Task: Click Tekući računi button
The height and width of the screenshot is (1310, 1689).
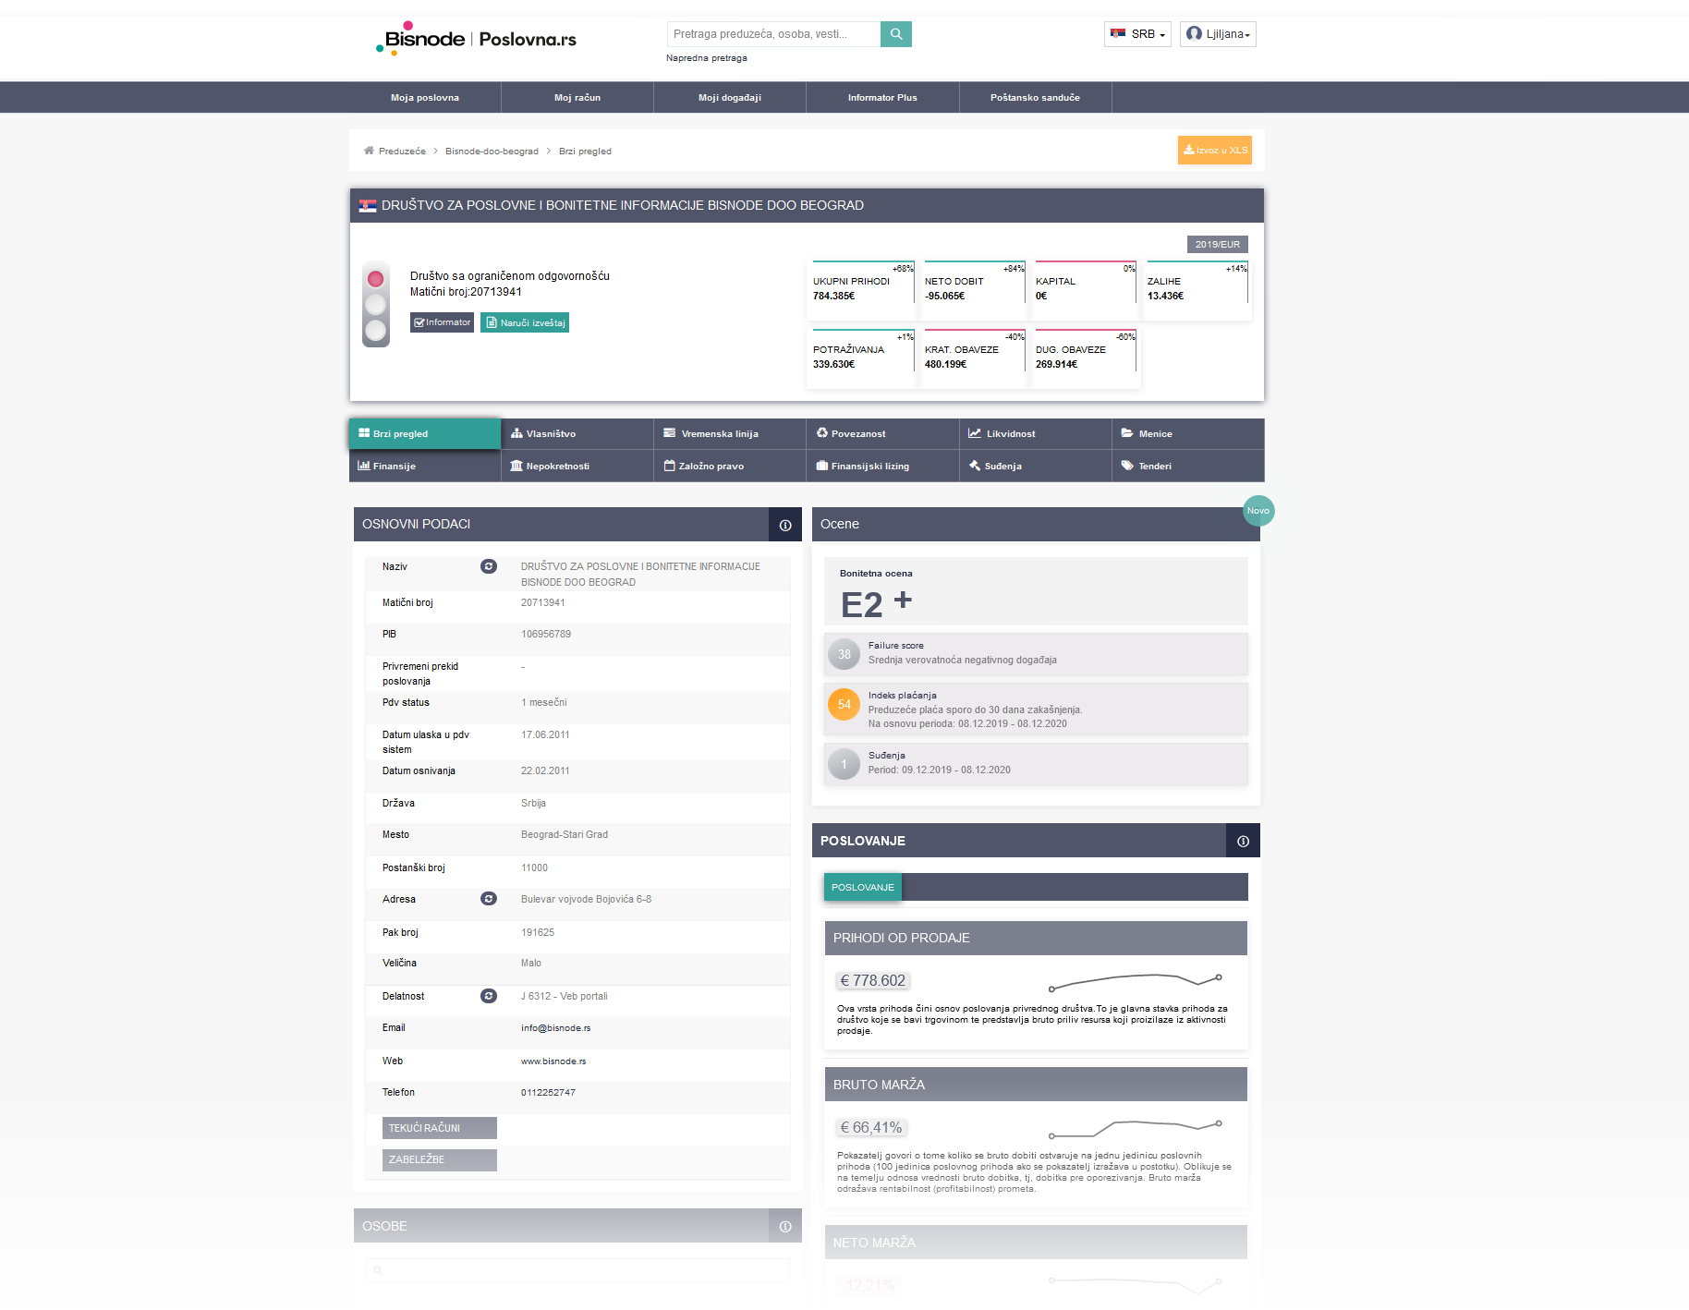Action: [x=440, y=1128]
